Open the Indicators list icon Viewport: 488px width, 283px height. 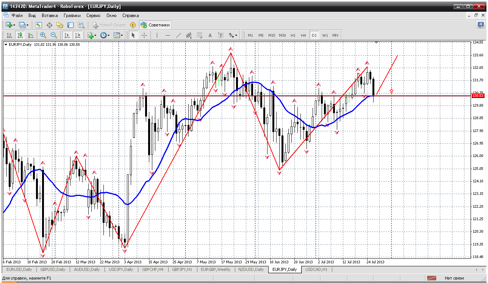click(x=90, y=35)
